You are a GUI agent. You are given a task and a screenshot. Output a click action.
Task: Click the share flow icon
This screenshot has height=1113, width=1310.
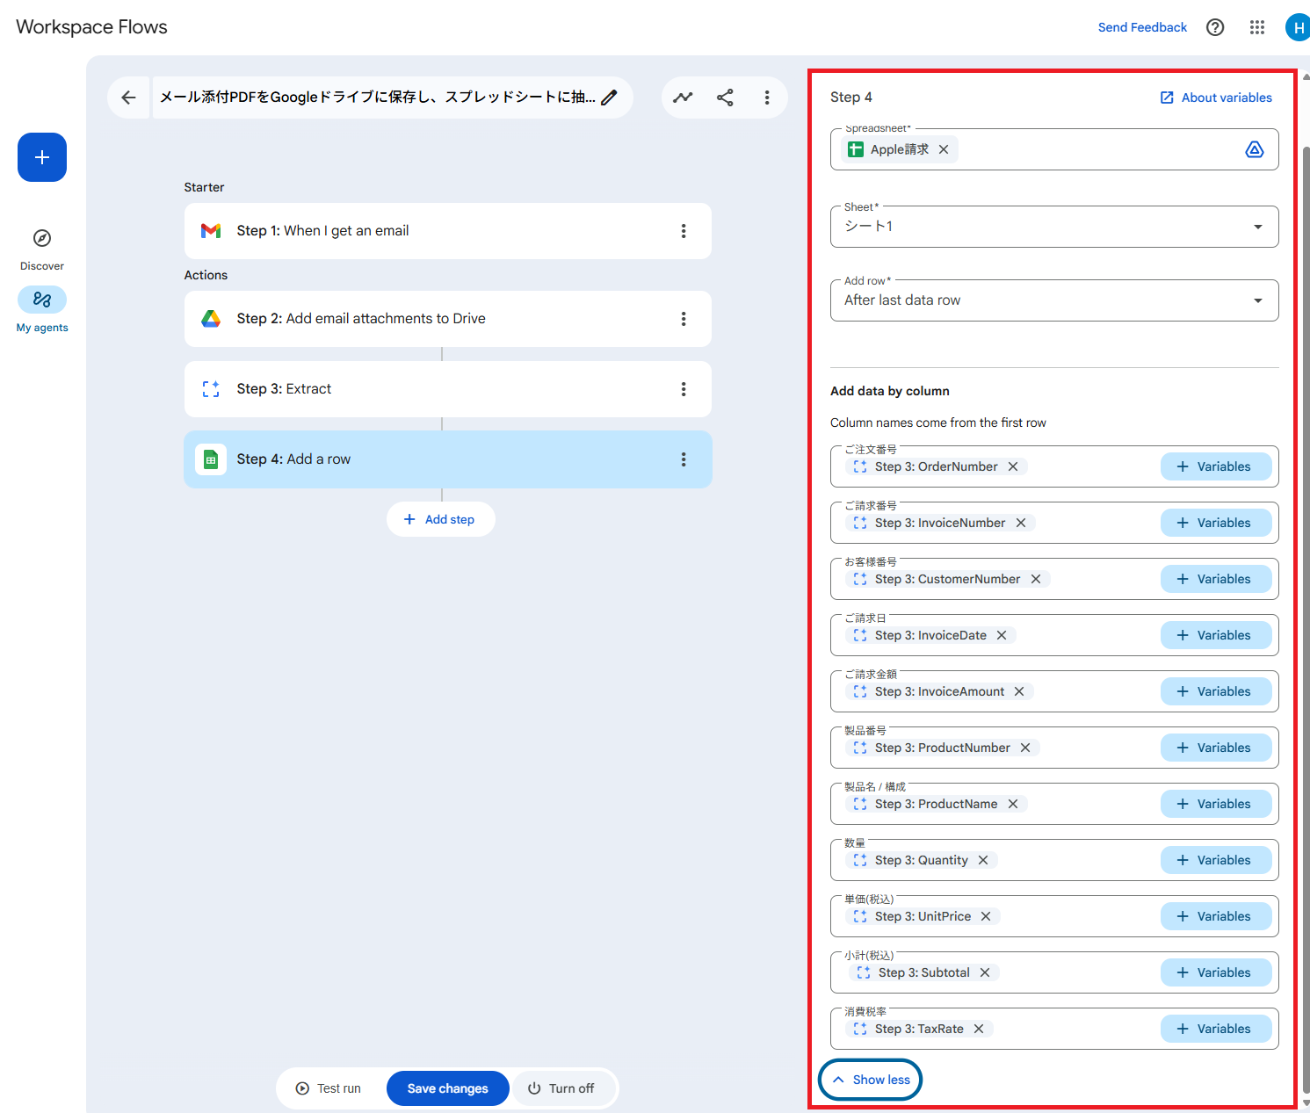coord(725,98)
